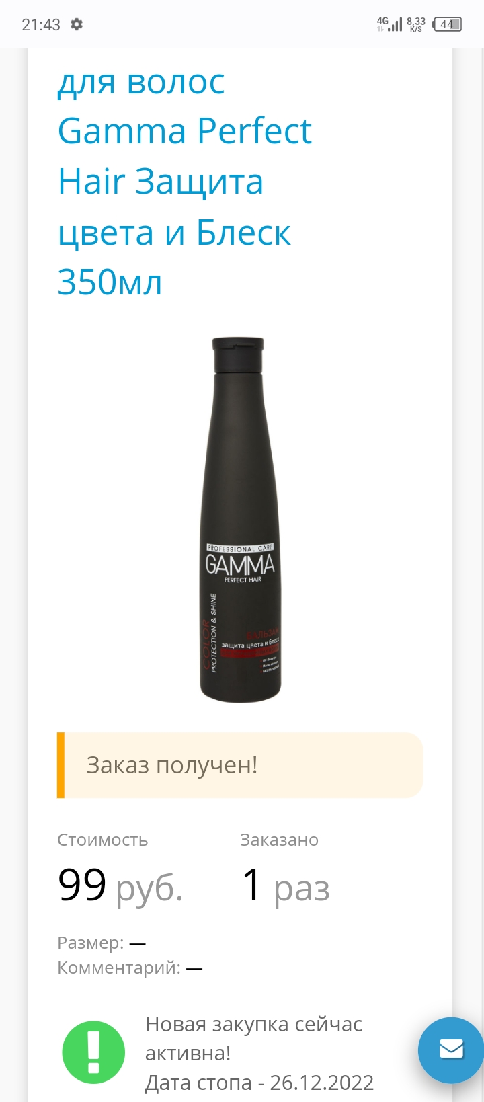Click the 4G signal strength icon
Image resolution: width=484 pixels, height=1102 pixels.
(389, 24)
